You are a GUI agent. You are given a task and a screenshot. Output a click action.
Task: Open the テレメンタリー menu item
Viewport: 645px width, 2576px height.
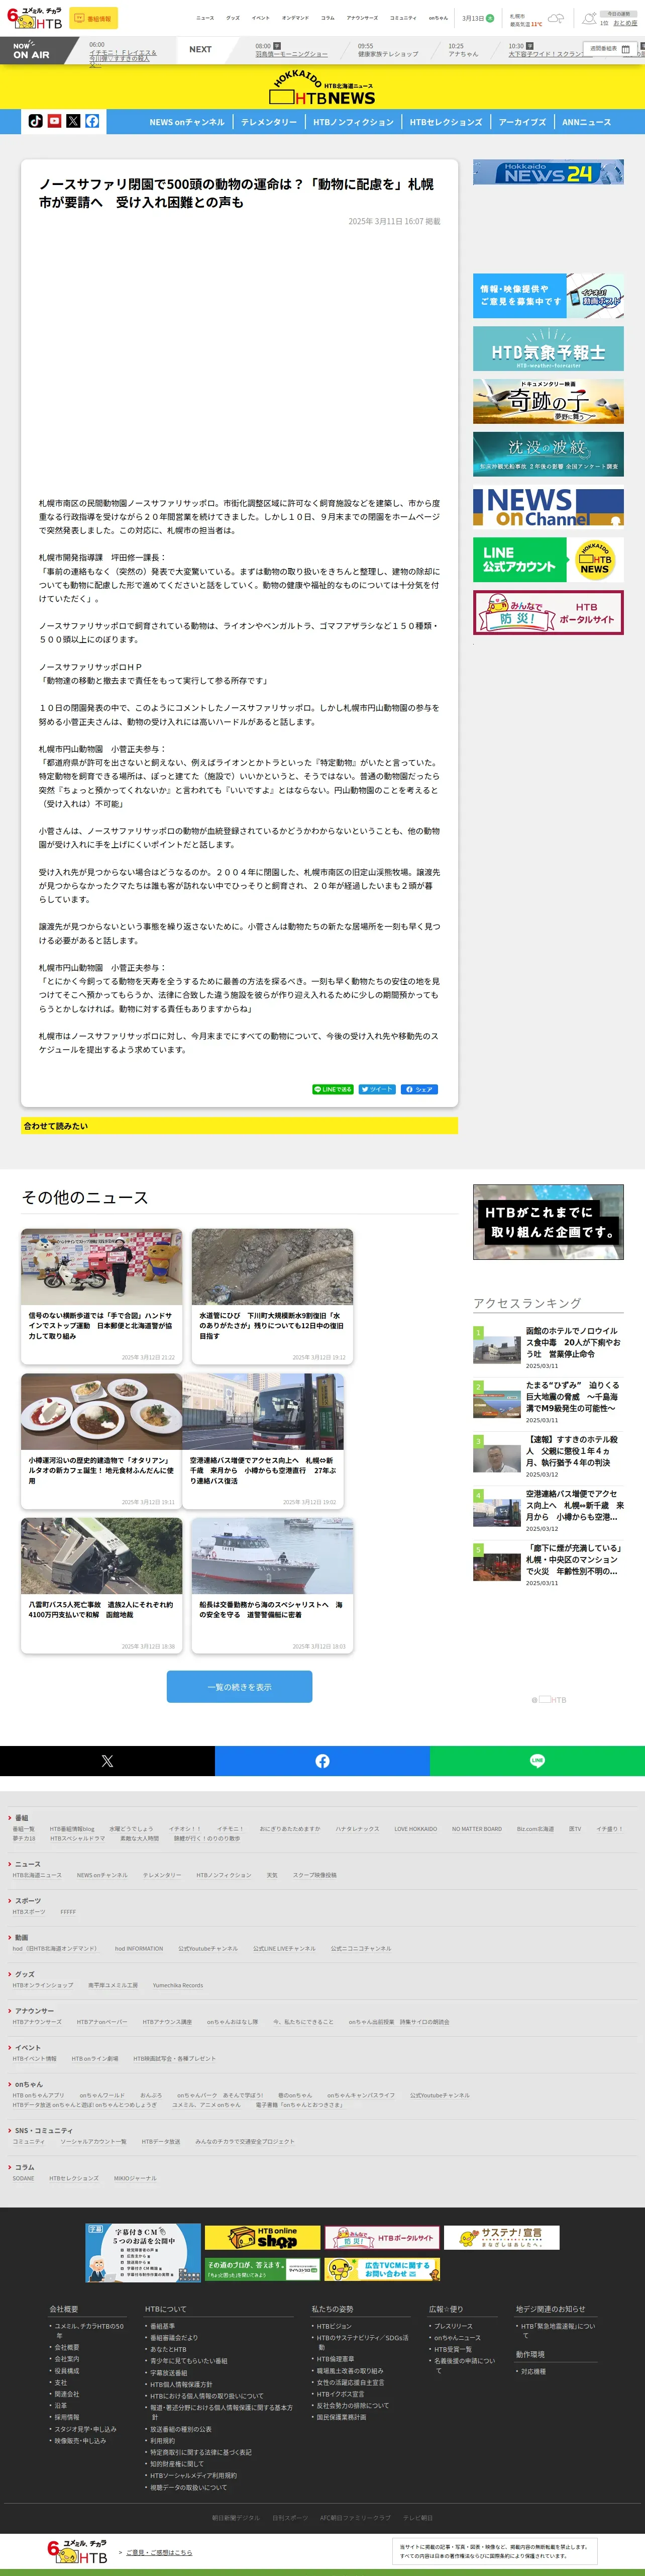coord(269,122)
